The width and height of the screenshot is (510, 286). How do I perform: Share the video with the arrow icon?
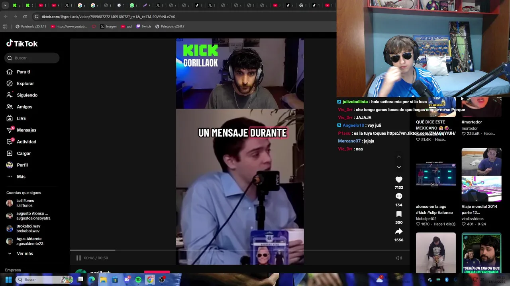point(399,232)
